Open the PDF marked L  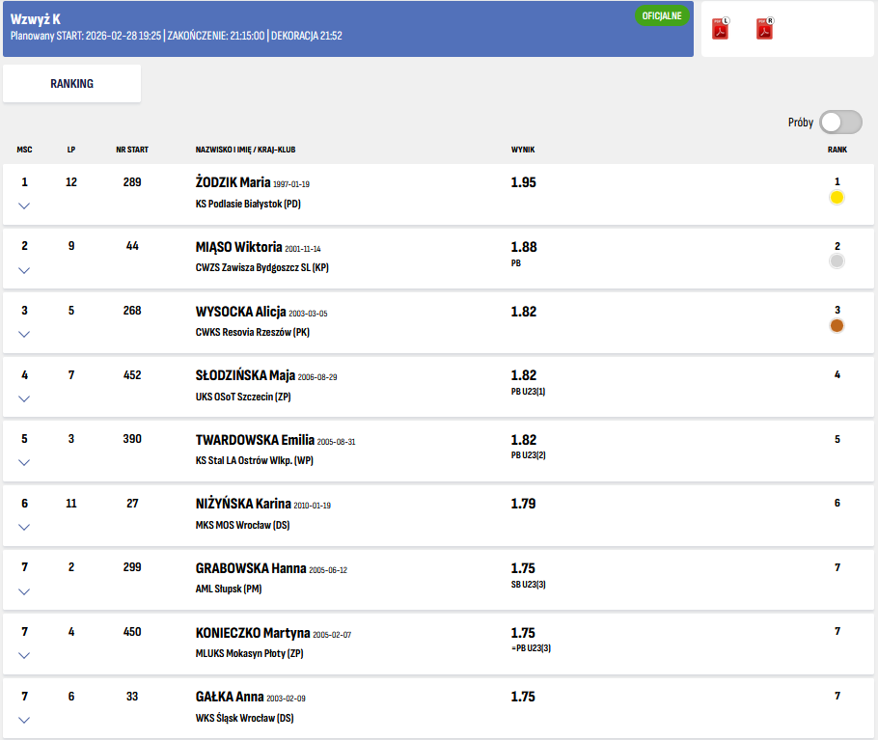pos(720,29)
